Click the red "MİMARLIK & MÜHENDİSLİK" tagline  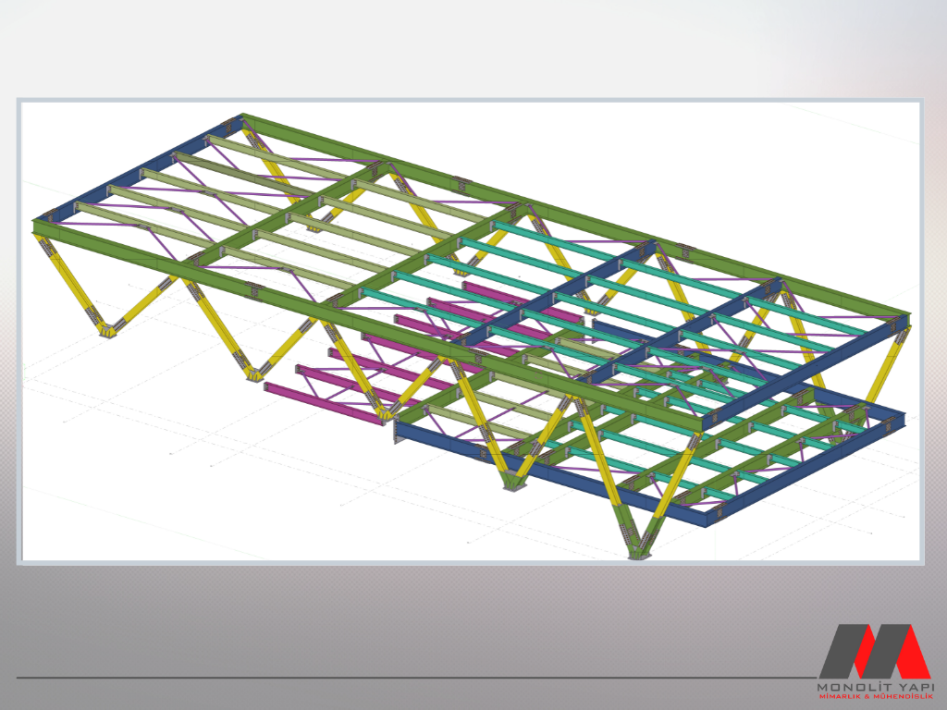pyautogui.click(x=874, y=697)
